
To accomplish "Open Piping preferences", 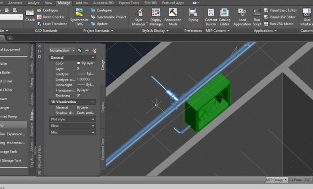I will pos(193,15).
